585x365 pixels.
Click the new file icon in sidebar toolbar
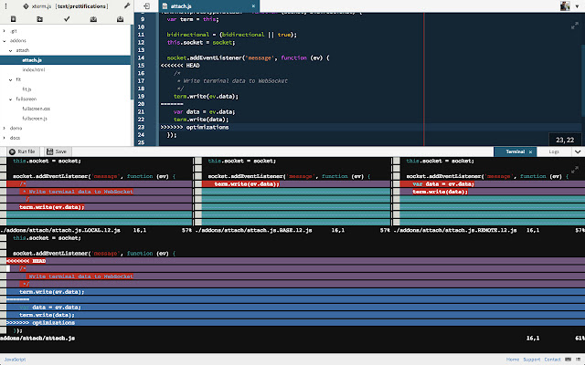13,19
